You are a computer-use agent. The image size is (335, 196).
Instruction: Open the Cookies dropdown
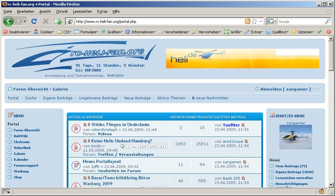(44, 32)
